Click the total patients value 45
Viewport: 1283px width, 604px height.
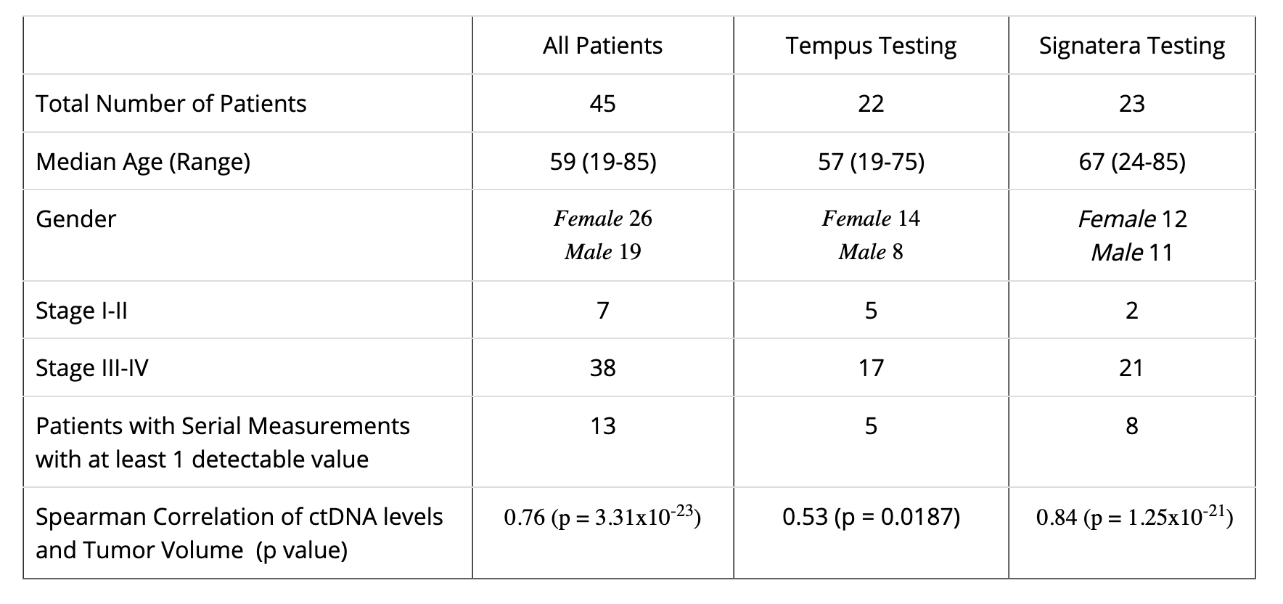click(602, 104)
